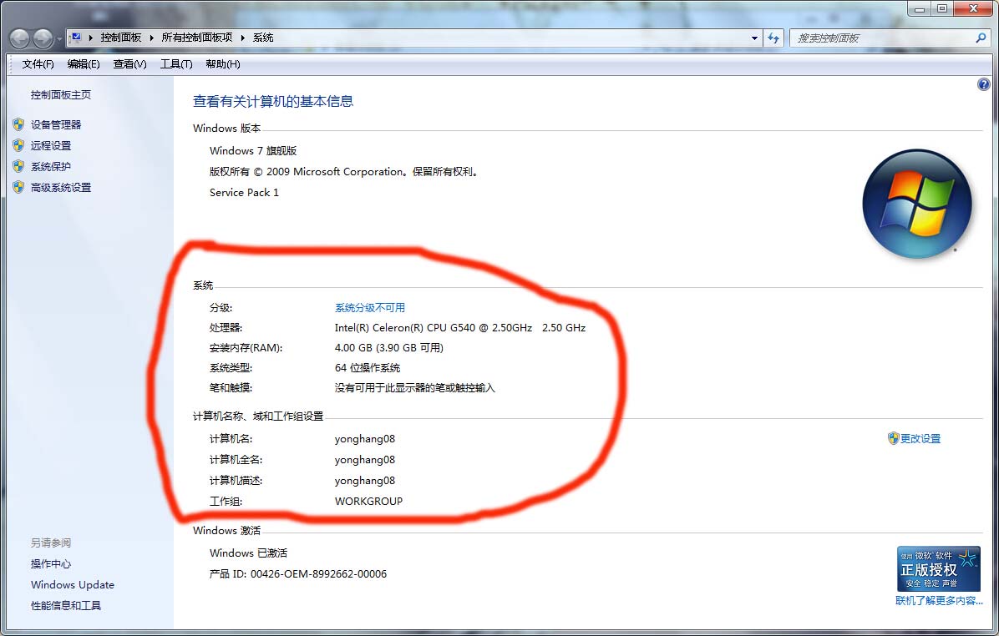Screen dimensions: 999x636
Task: Expand arrow after 控制面板 breadcrumb
Action: [152, 38]
